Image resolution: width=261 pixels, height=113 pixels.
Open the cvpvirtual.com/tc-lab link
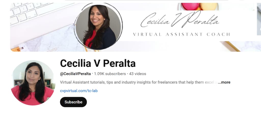pyautogui.click(x=79, y=91)
